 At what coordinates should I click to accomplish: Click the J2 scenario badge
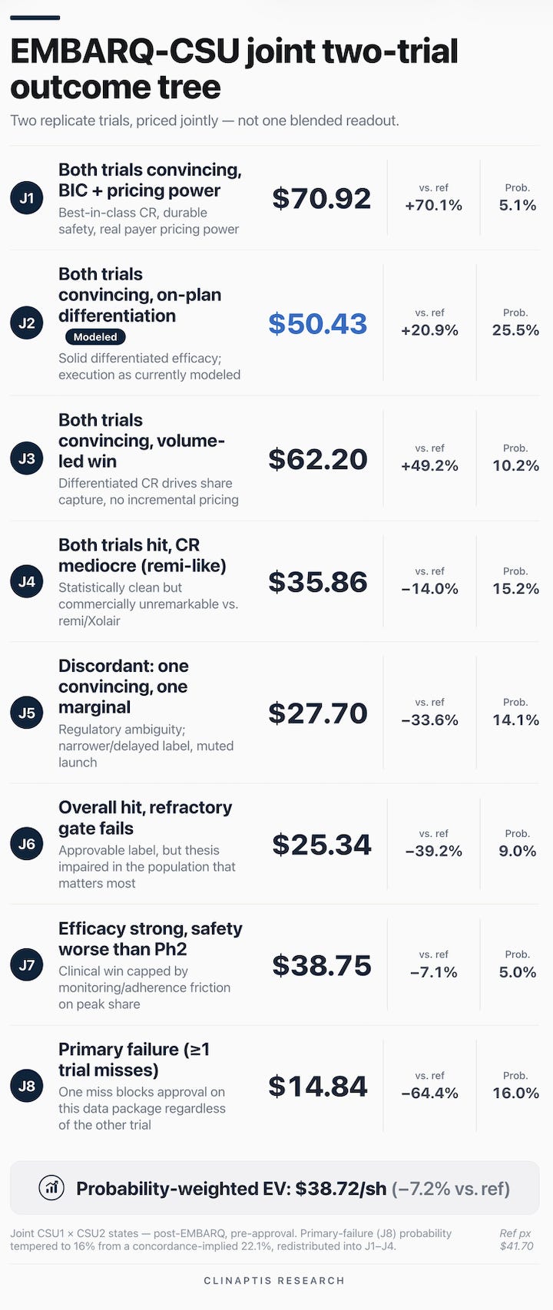27,323
